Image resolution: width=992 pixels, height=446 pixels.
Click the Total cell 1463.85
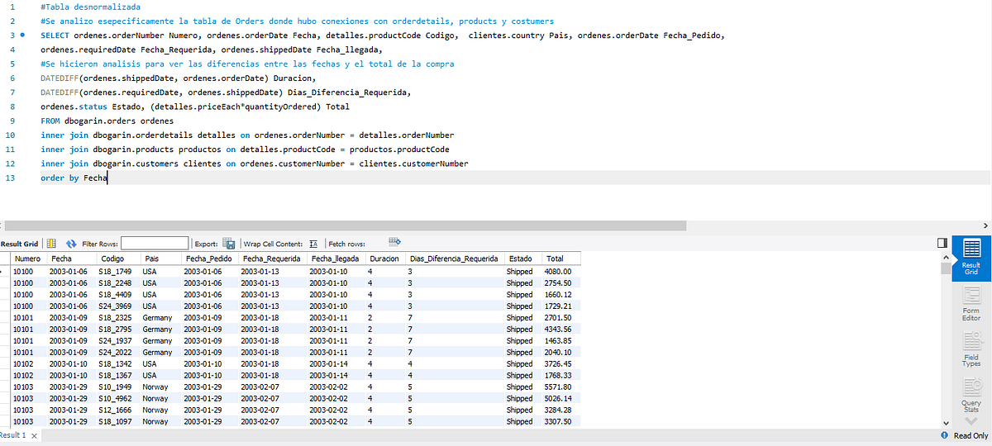coord(562,340)
